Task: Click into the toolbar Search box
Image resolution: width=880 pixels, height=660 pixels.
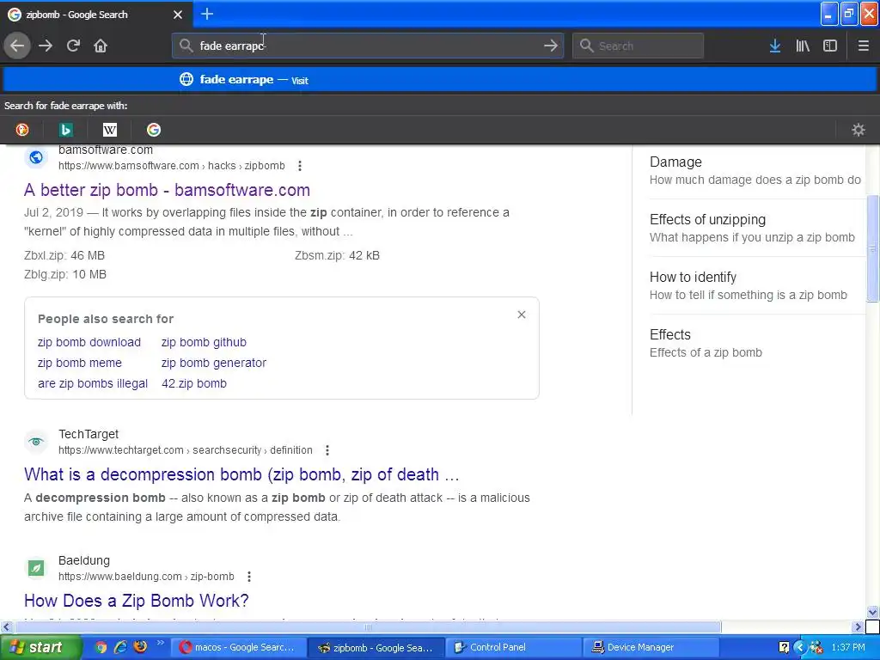Action: [638, 46]
